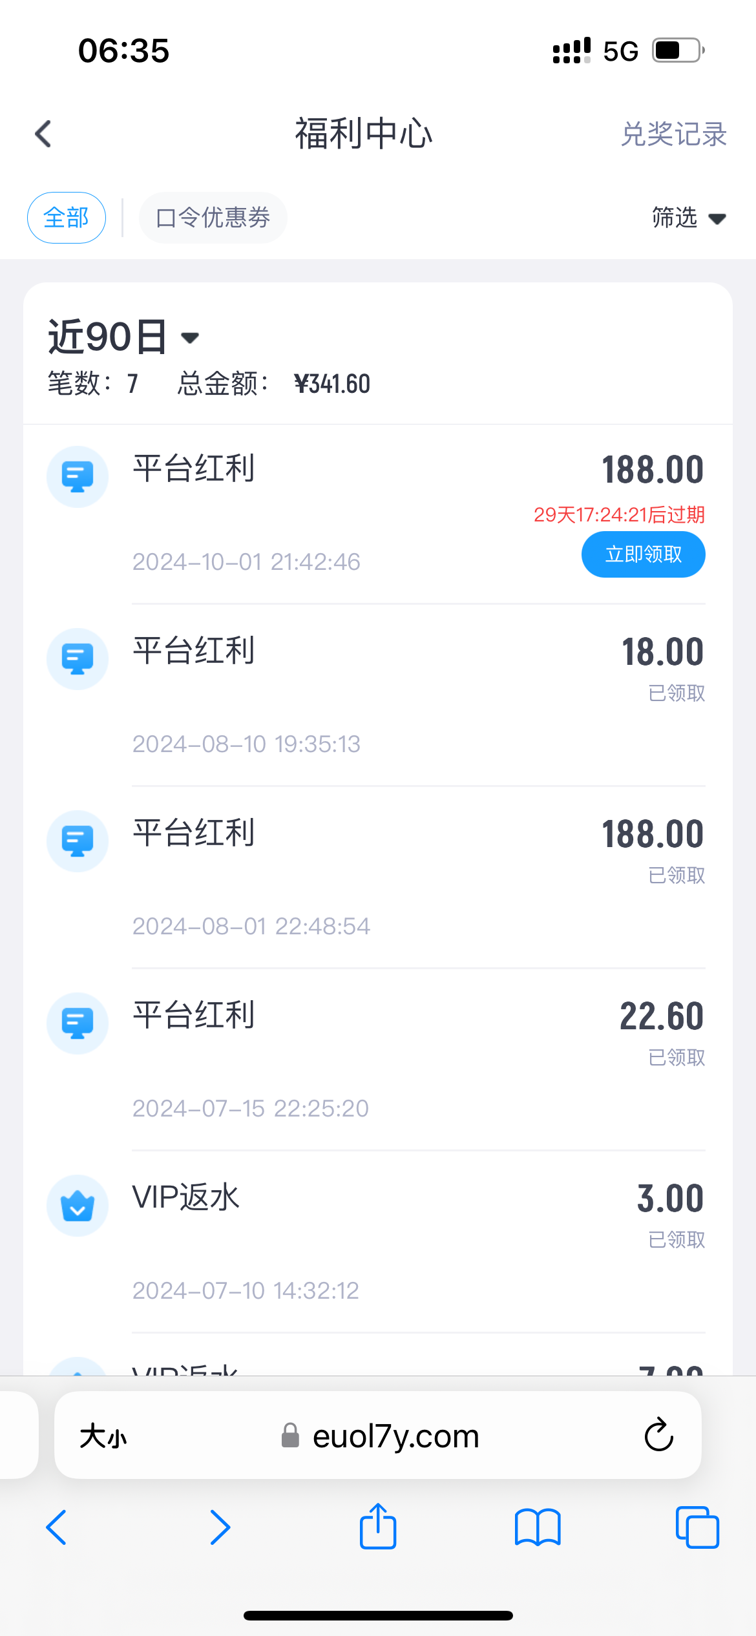Open the 2024-08-01 平台红利 188.00 record
The image size is (756, 1636).
pos(414,876)
